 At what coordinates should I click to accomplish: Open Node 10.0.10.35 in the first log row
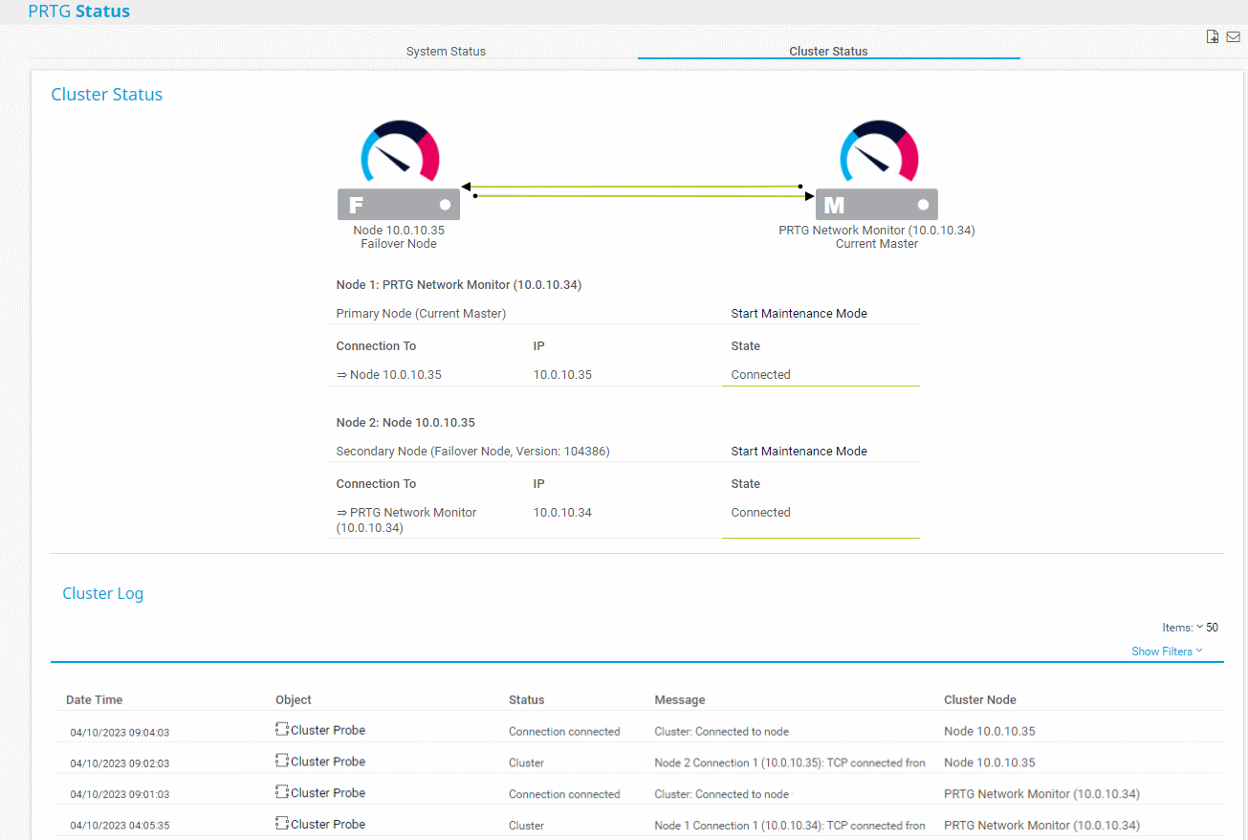(989, 731)
